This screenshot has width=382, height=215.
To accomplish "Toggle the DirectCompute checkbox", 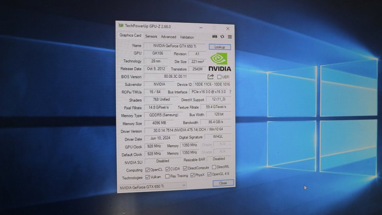I will tap(185, 168).
